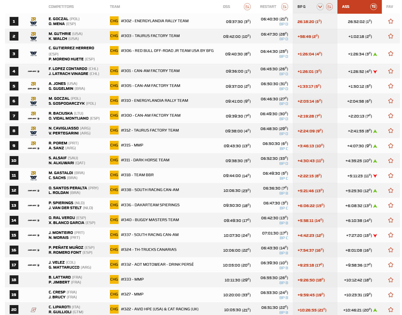
Task: Click the BP G sort icon
Action: 329,7
